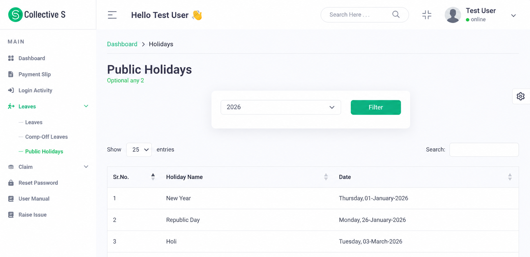Click the search magnifier icon

(x=396, y=14)
